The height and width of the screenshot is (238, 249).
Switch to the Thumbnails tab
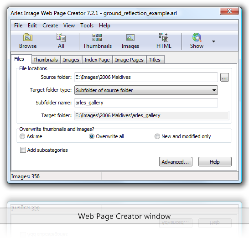[46, 60]
